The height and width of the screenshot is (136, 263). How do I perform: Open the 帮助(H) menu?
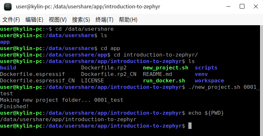[128, 20]
